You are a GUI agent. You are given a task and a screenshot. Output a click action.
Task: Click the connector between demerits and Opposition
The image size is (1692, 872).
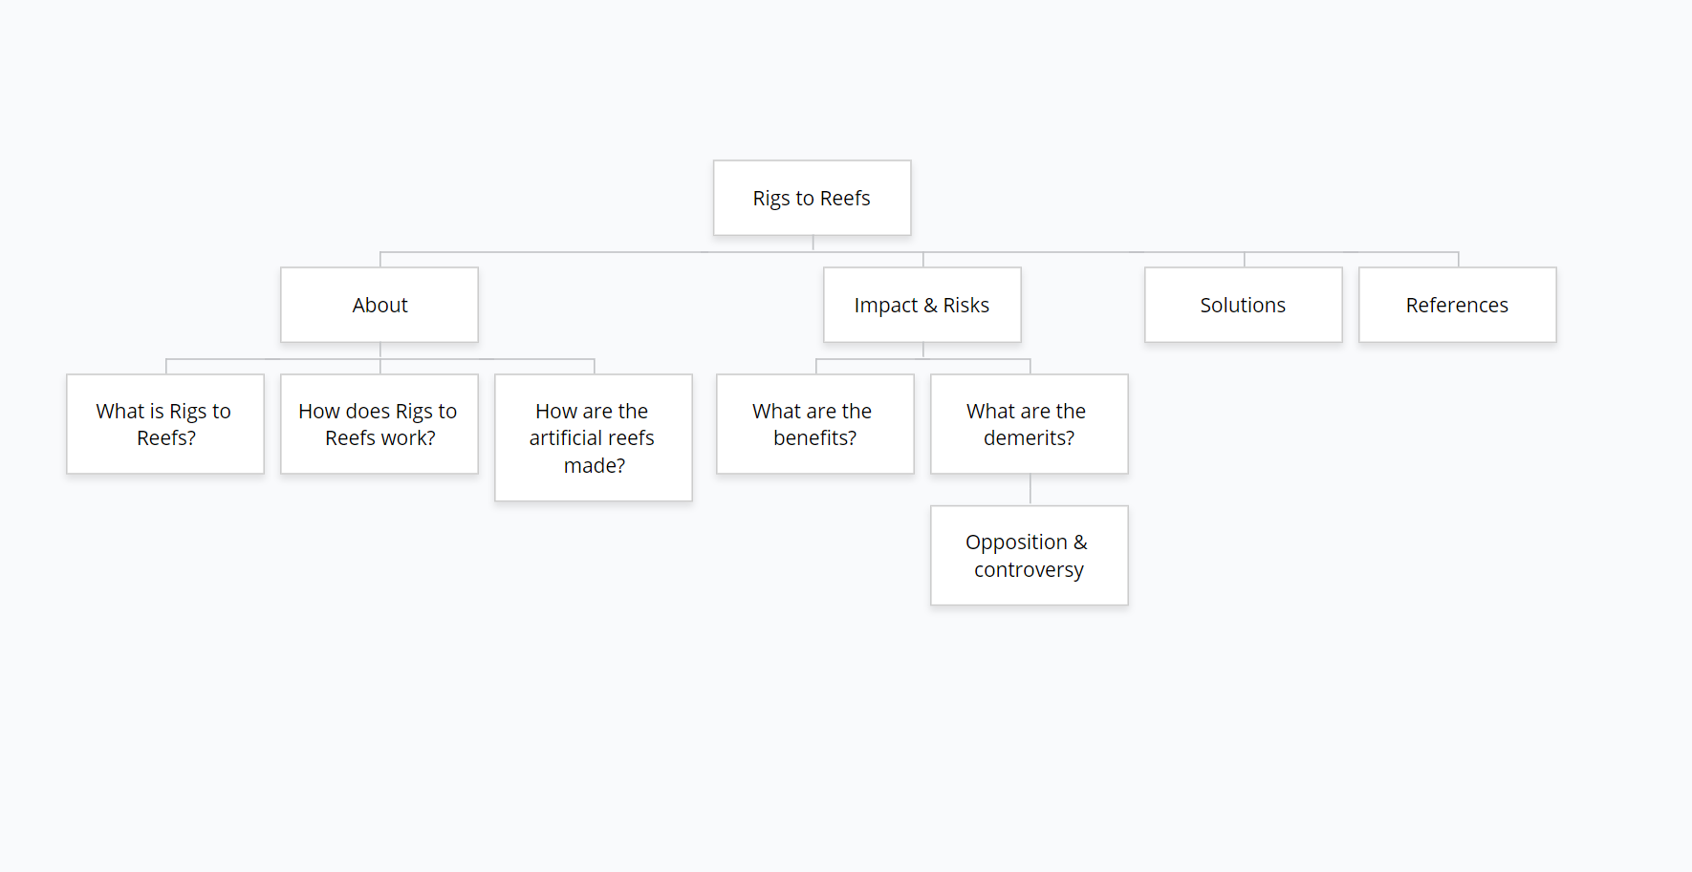point(1030,489)
